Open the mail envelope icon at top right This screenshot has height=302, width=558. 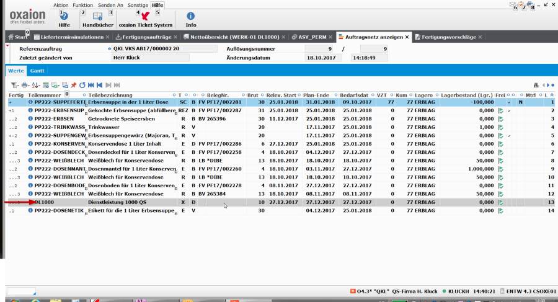pos(513,5)
